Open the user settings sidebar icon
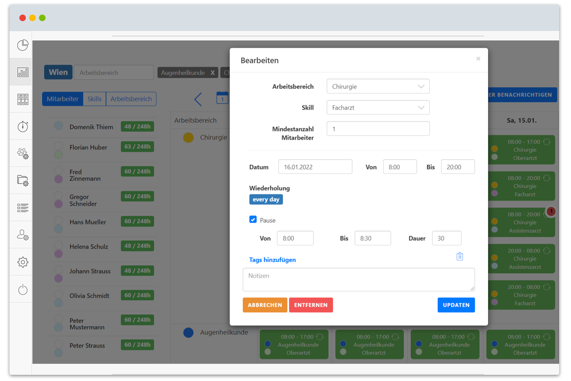 point(23,235)
